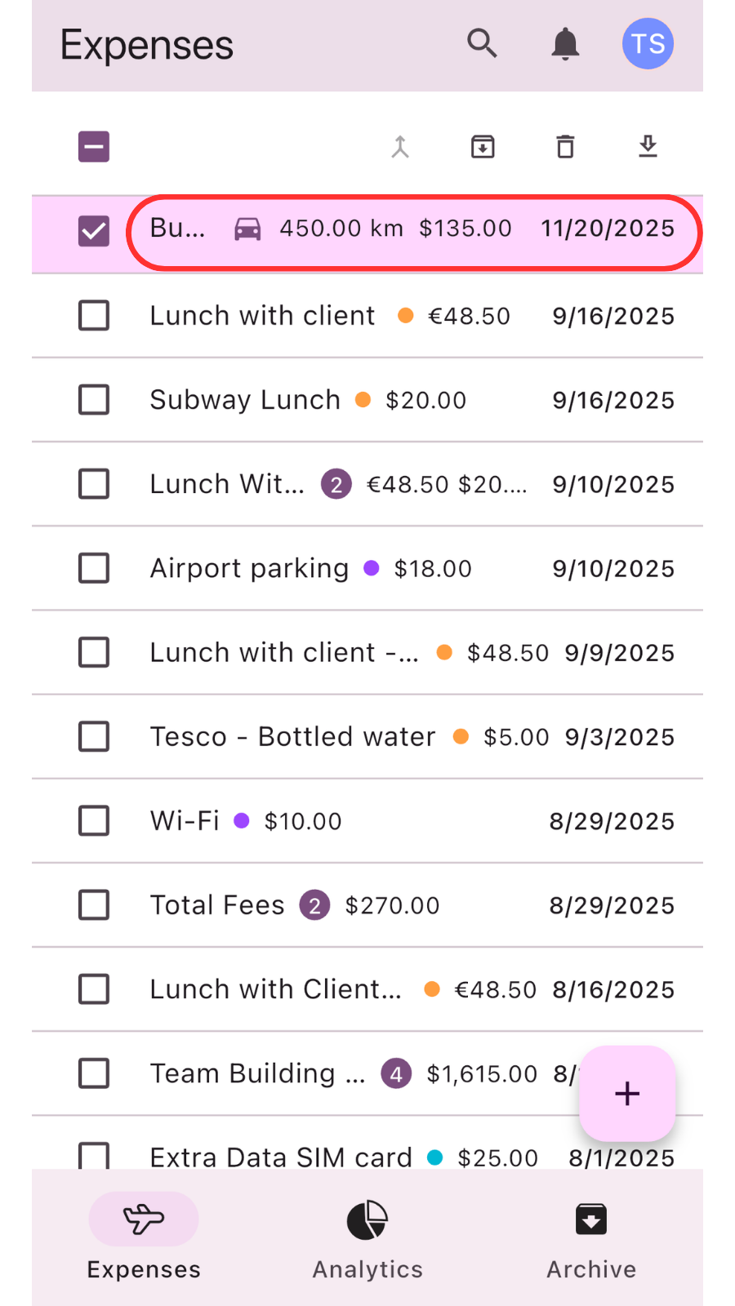The height and width of the screenshot is (1306, 735).
Task: Expand Total Fees group badge 2
Action: click(314, 905)
